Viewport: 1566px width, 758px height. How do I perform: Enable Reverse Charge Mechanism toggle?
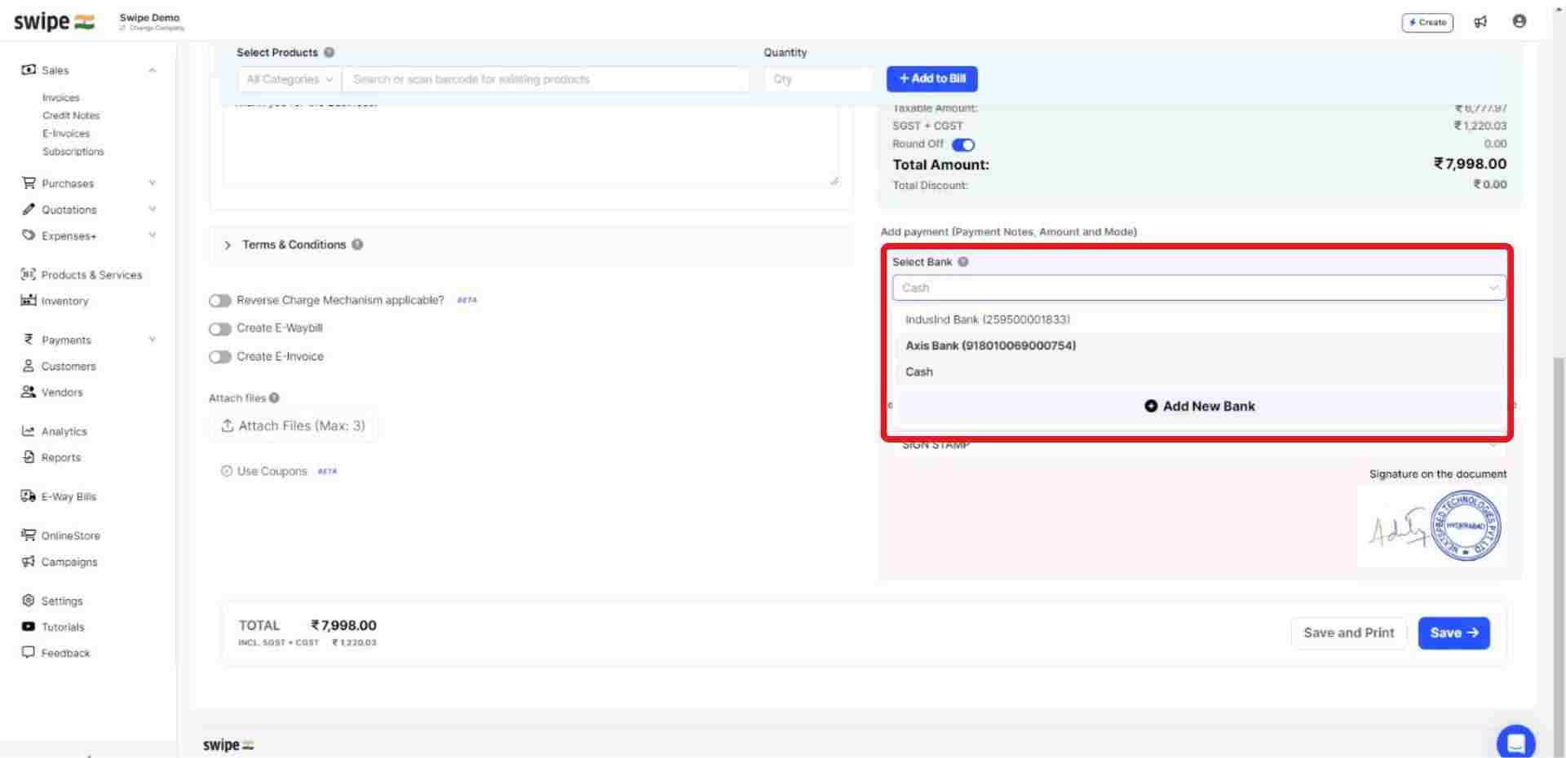(x=220, y=301)
